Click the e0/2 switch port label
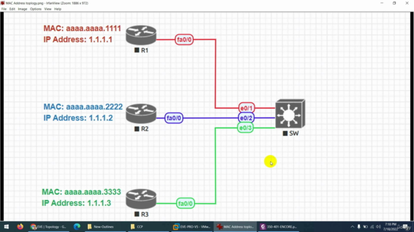This screenshot has height=232, width=414. 246,118
